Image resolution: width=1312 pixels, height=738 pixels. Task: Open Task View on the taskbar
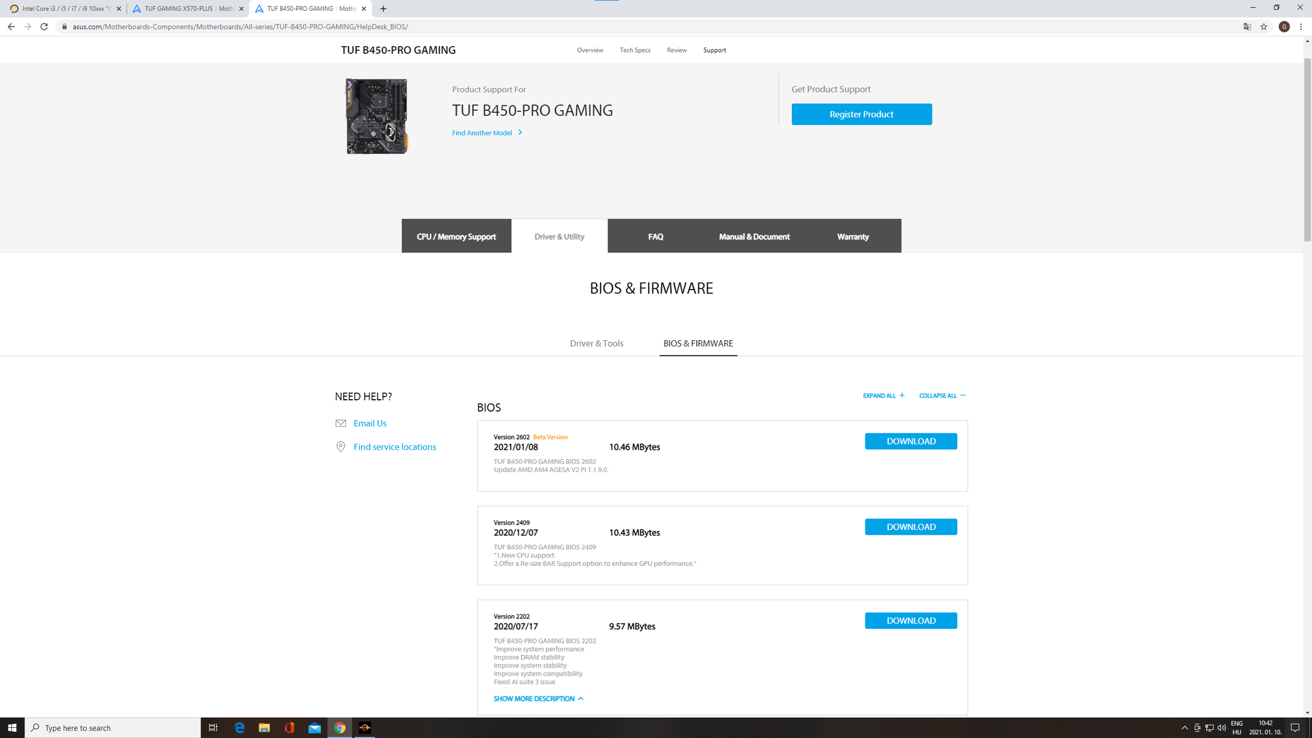point(213,728)
